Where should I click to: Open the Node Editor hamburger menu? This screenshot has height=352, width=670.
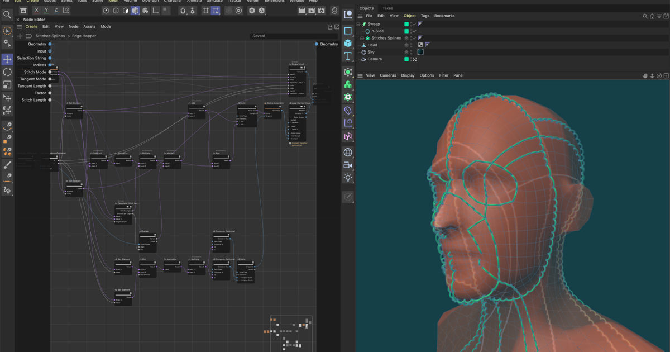click(x=19, y=26)
